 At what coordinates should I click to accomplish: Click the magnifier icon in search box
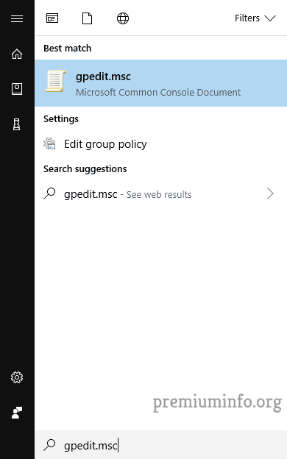pos(49,445)
